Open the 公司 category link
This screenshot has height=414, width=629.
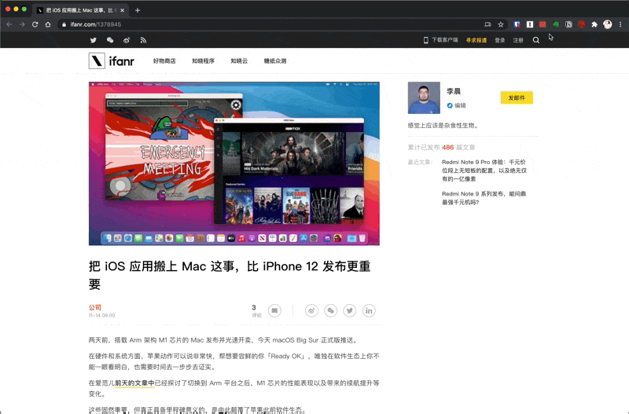tap(94, 307)
